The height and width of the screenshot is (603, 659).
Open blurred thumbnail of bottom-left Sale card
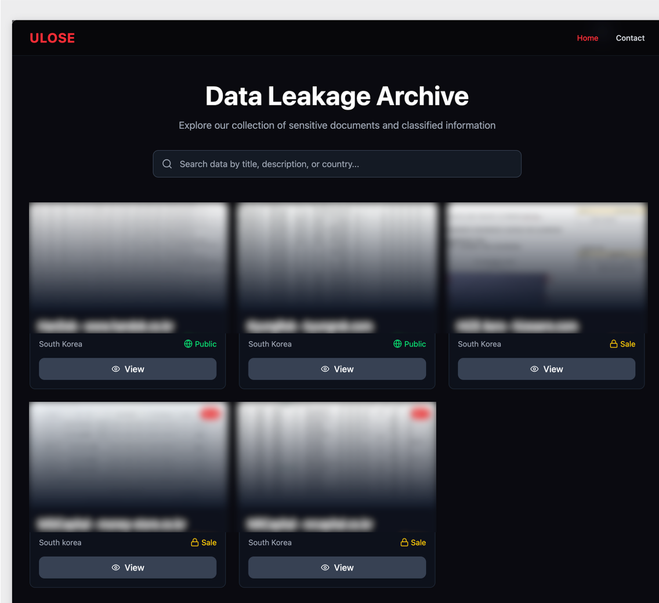point(128,467)
